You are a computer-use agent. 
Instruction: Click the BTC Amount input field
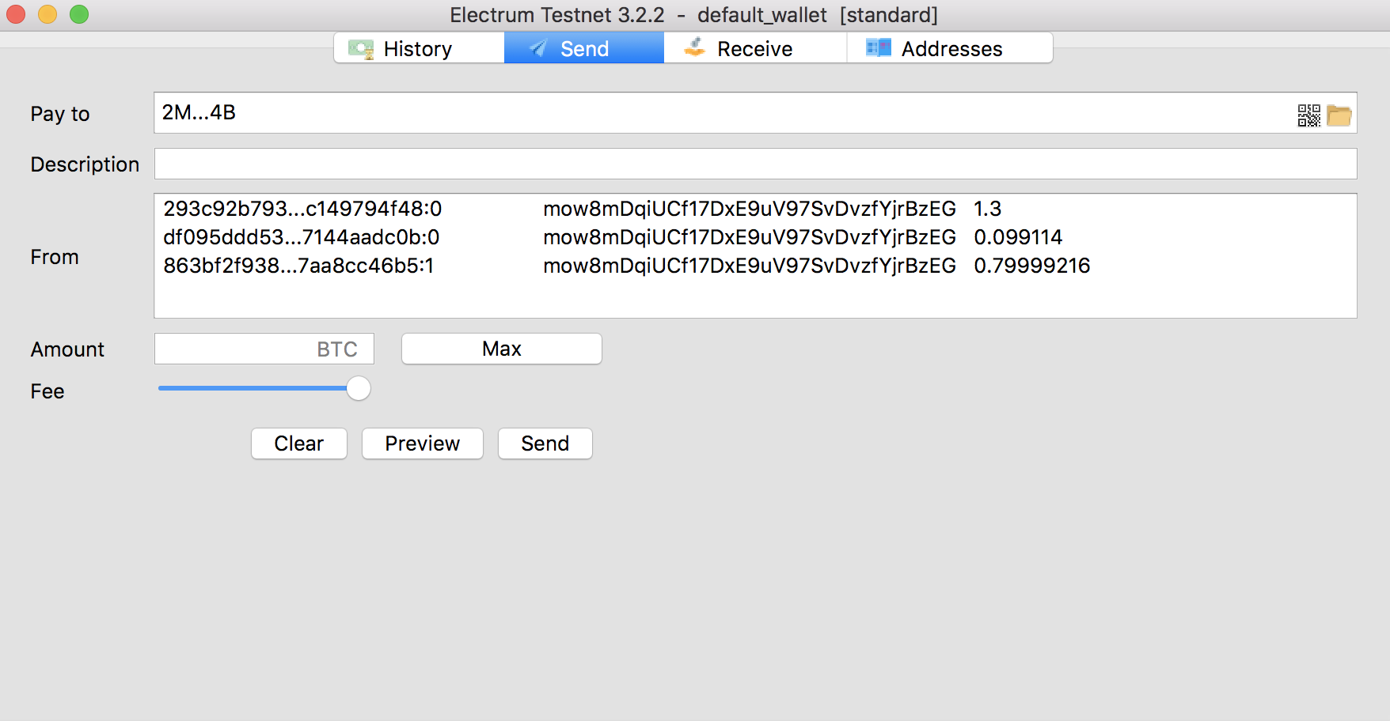[x=237, y=349]
